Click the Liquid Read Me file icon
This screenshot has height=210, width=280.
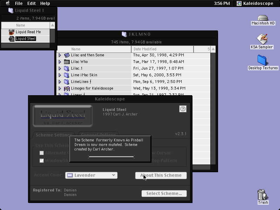tap(12, 32)
